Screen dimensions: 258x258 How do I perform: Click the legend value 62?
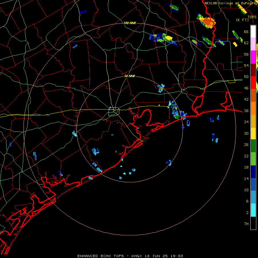pyautogui.click(x=246, y=43)
